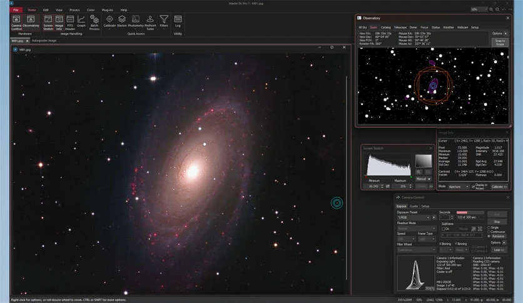Open the 50% zoom level dropdown
The width and height of the screenshot is (523, 303).
pyautogui.click(x=479, y=9)
